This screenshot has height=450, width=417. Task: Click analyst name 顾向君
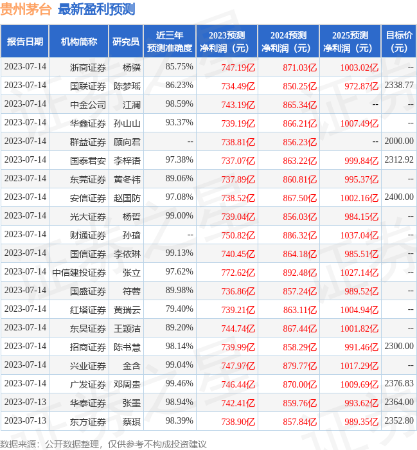click(x=127, y=142)
